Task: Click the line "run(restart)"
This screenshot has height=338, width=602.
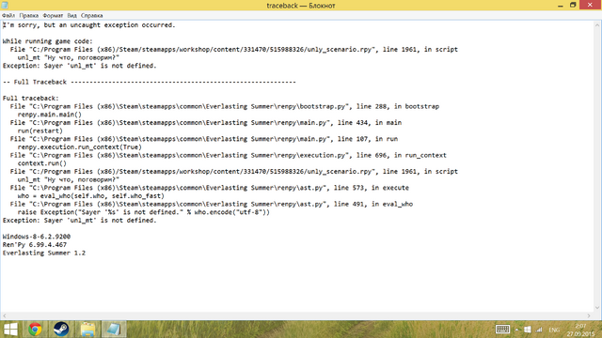Action: tap(40, 131)
